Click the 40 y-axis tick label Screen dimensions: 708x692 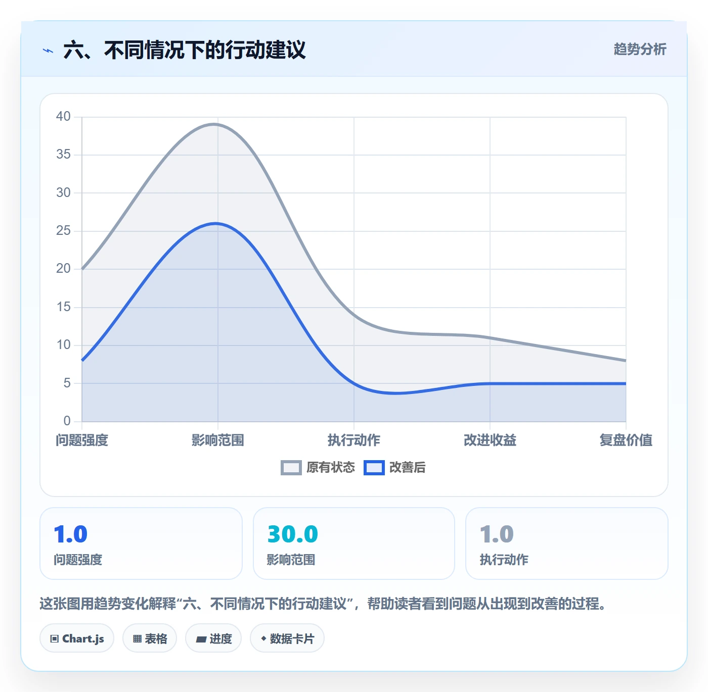[63, 117]
